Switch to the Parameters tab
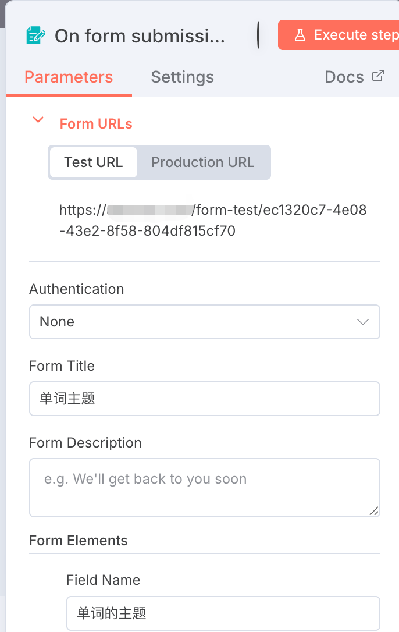Viewport: 399px width, 632px height. 69,77
